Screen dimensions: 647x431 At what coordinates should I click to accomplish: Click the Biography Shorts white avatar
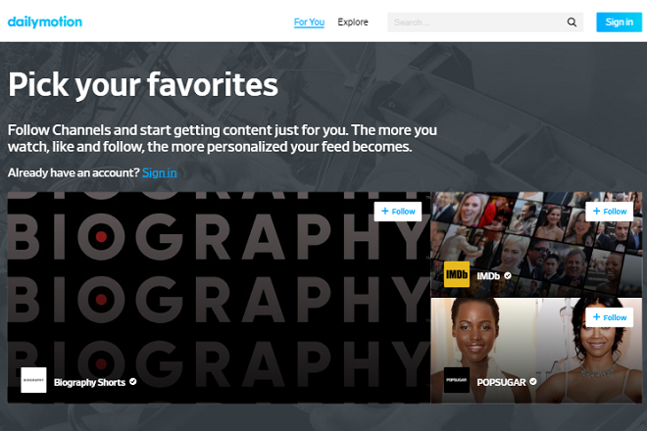click(x=33, y=380)
